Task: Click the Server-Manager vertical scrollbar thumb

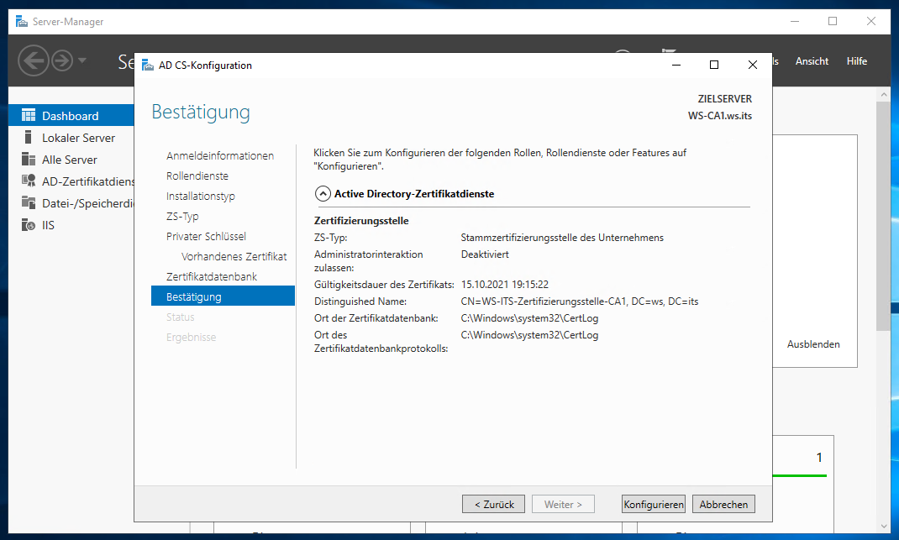Action: click(883, 216)
